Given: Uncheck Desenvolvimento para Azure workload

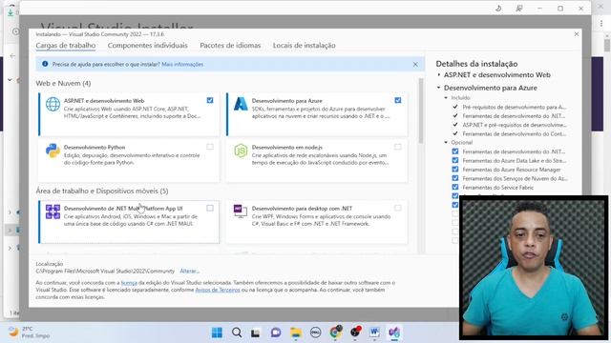Looking at the screenshot, I should coord(398,100).
